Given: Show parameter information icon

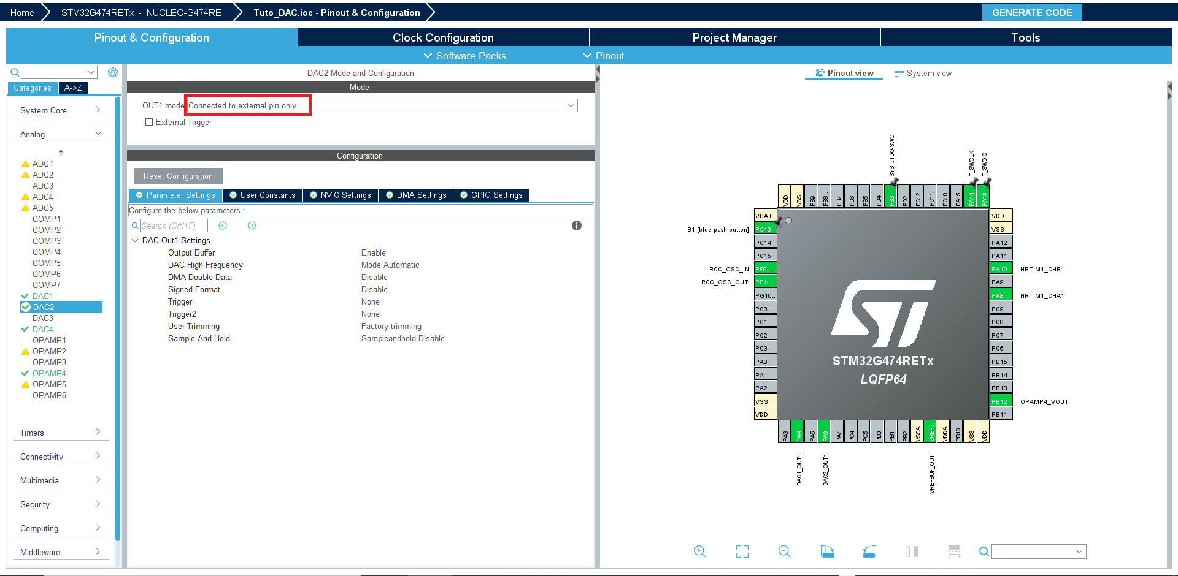Looking at the screenshot, I should pos(577,225).
